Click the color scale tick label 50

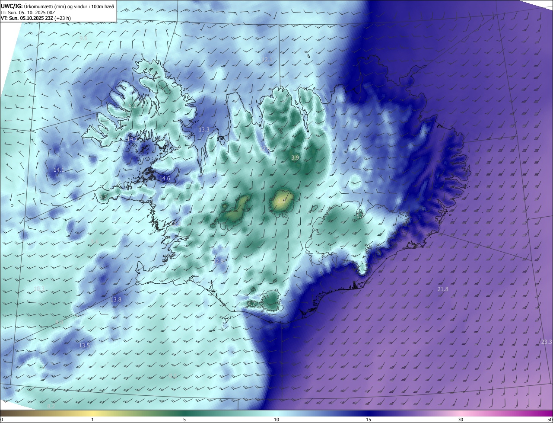click(x=550, y=420)
